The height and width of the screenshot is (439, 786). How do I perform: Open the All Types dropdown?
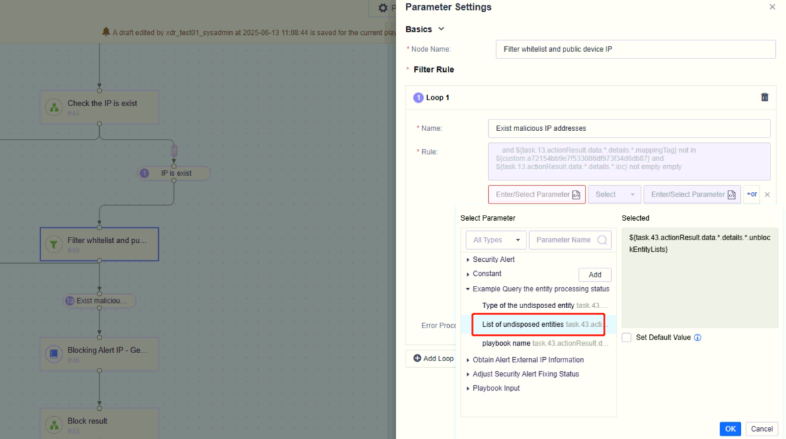point(496,240)
